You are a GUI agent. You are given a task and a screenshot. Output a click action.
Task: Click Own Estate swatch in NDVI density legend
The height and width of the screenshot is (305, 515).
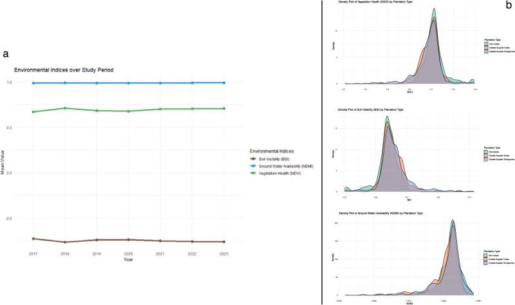487,45
